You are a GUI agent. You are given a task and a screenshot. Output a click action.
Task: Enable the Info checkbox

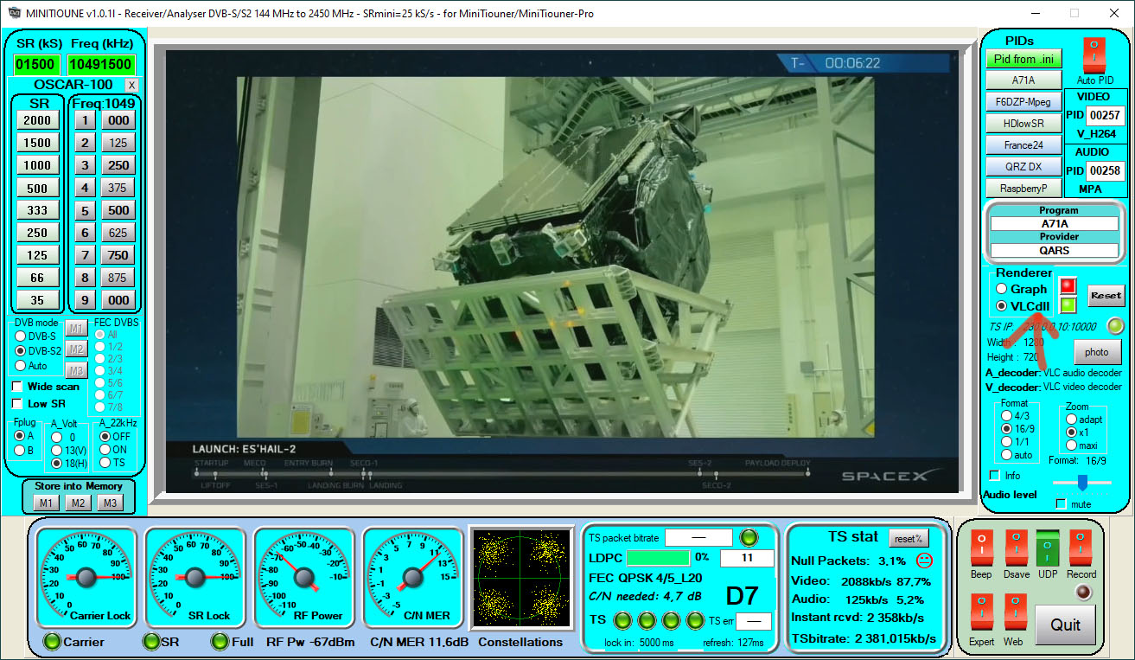click(995, 476)
